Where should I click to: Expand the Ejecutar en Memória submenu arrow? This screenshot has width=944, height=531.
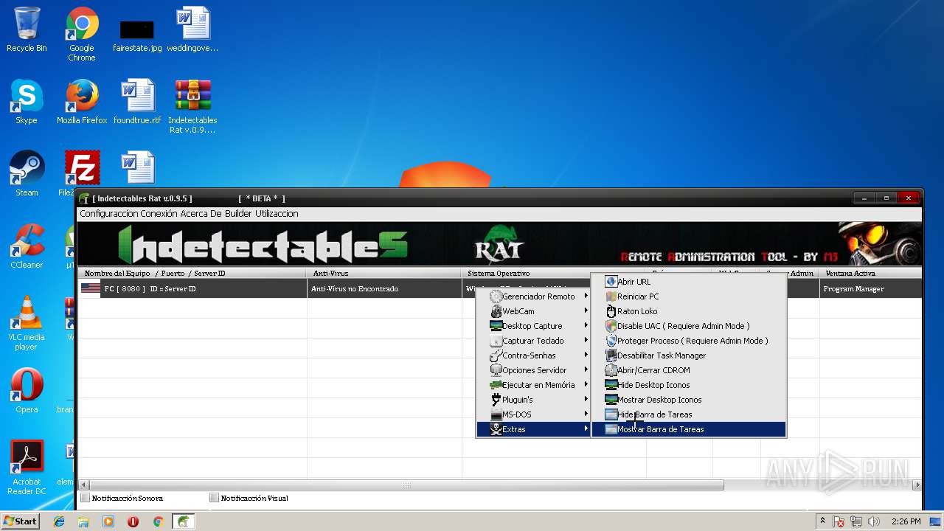(586, 385)
